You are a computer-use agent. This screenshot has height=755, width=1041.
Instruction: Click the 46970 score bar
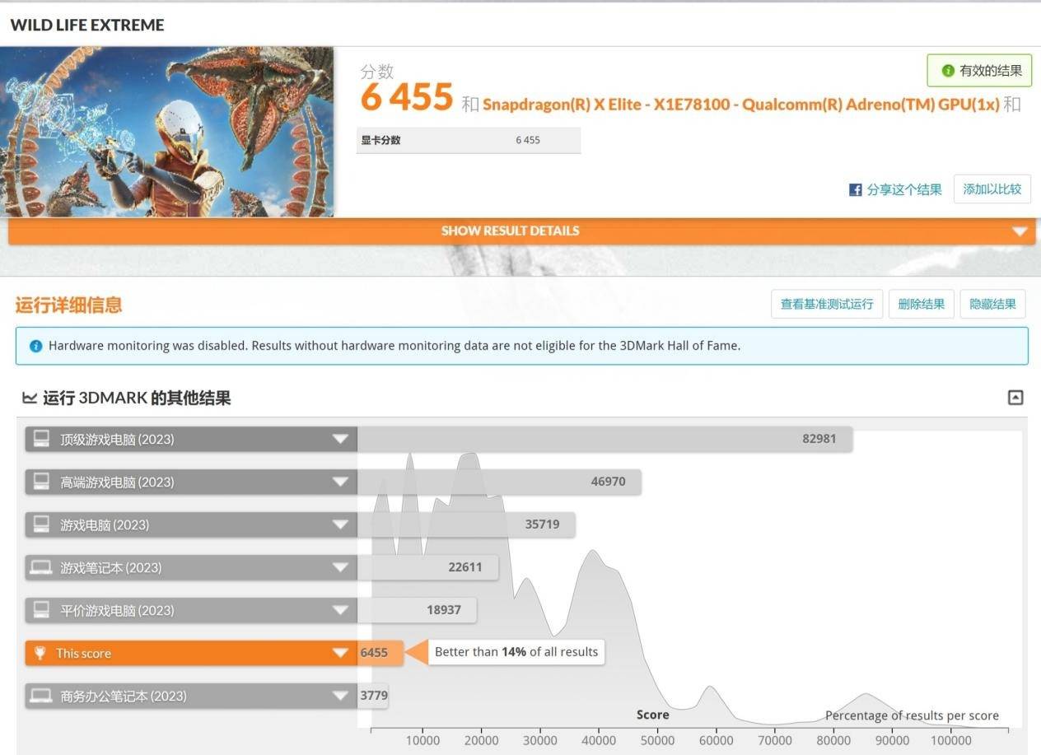(499, 482)
